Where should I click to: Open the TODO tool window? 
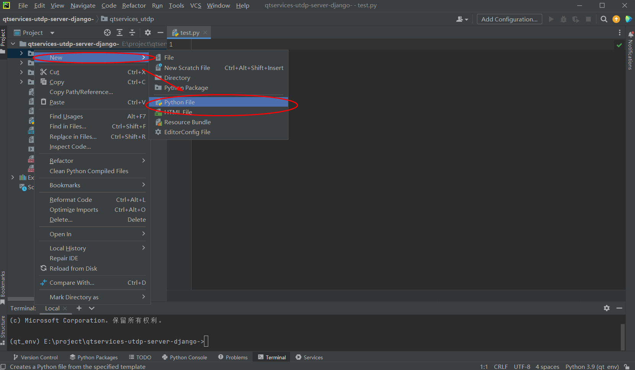click(140, 357)
